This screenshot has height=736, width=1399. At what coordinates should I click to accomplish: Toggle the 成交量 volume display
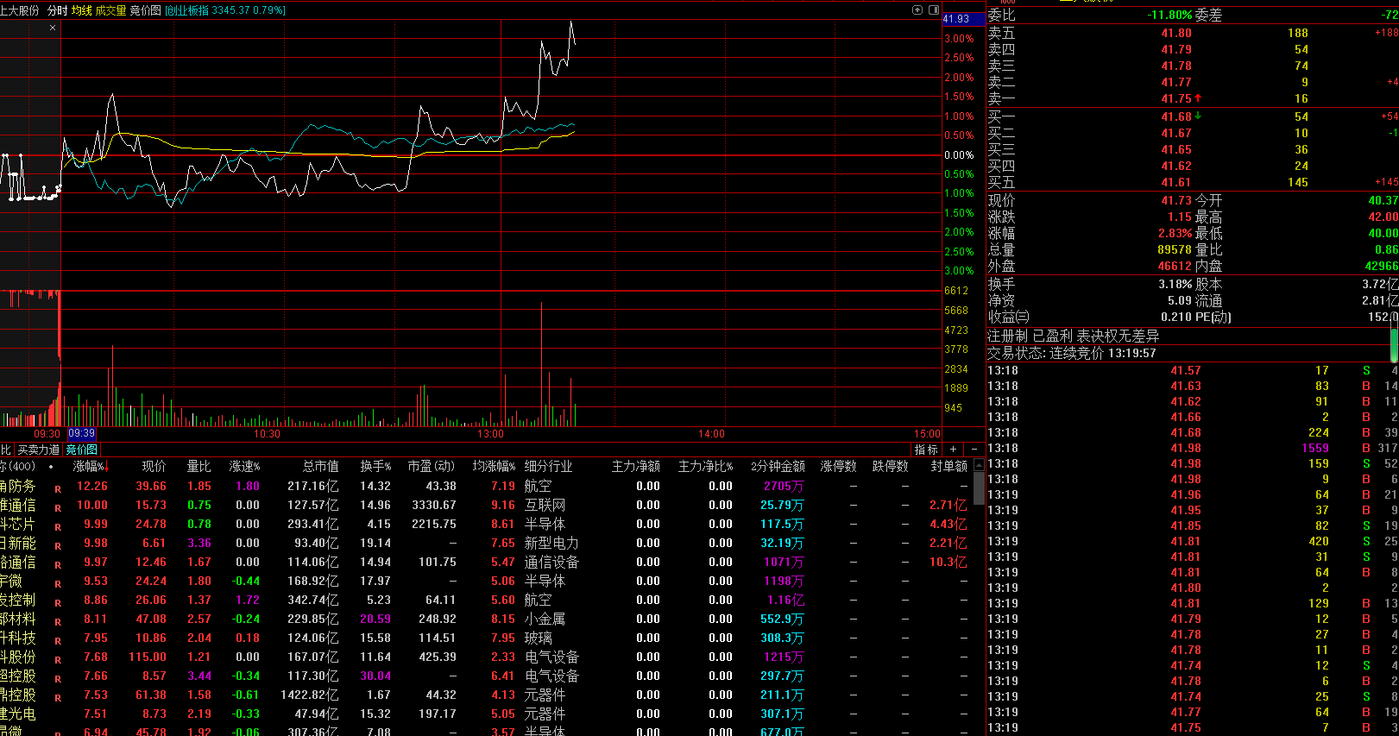(110, 10)
